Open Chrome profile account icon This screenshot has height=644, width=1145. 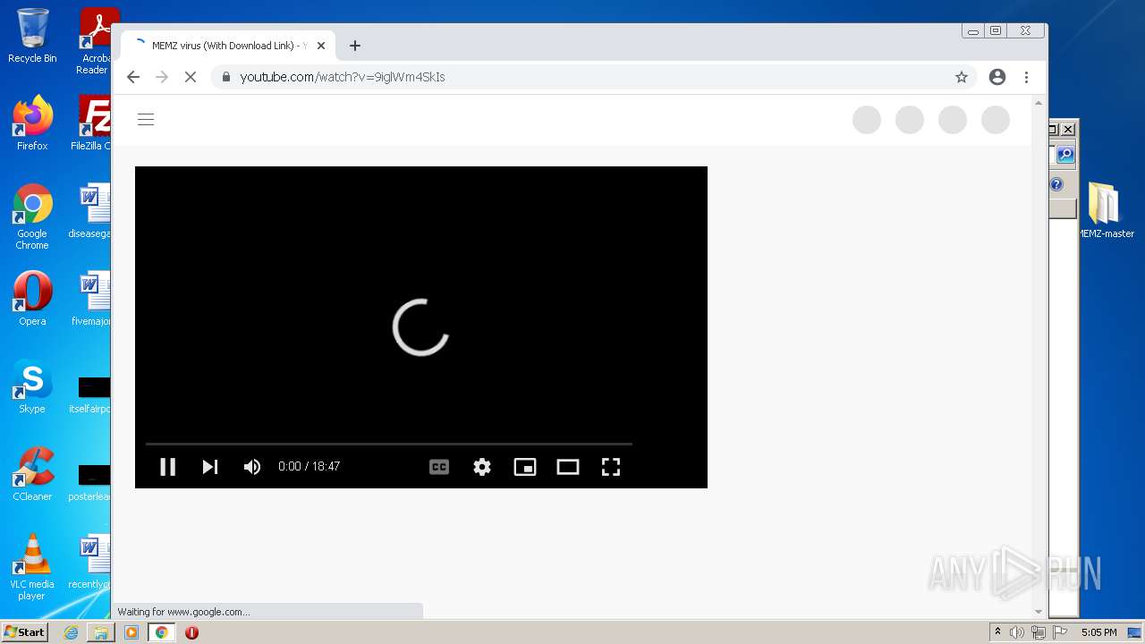point(997,77)
